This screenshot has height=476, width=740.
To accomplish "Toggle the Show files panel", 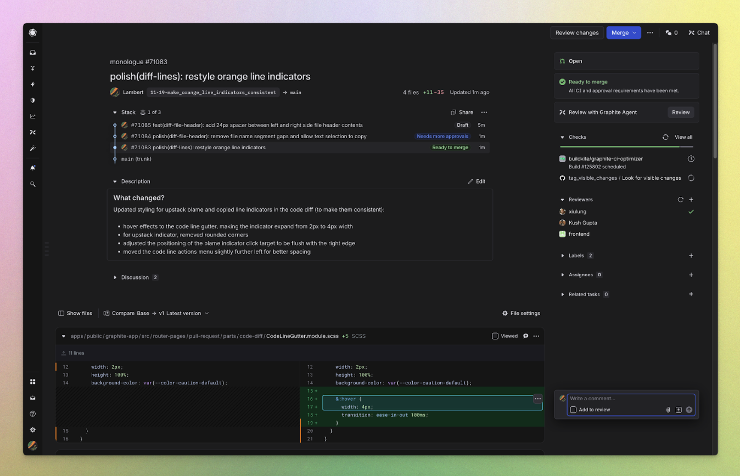I will (x=75, y=313).
